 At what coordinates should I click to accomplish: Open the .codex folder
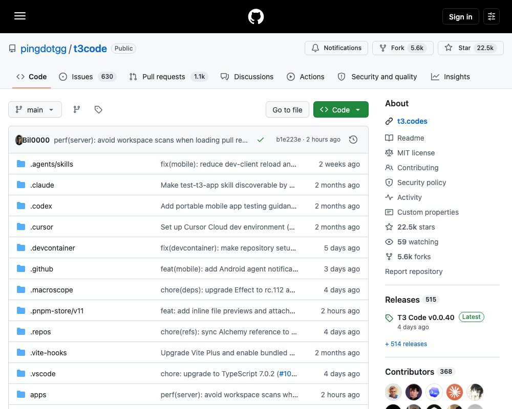pos(41,206)
